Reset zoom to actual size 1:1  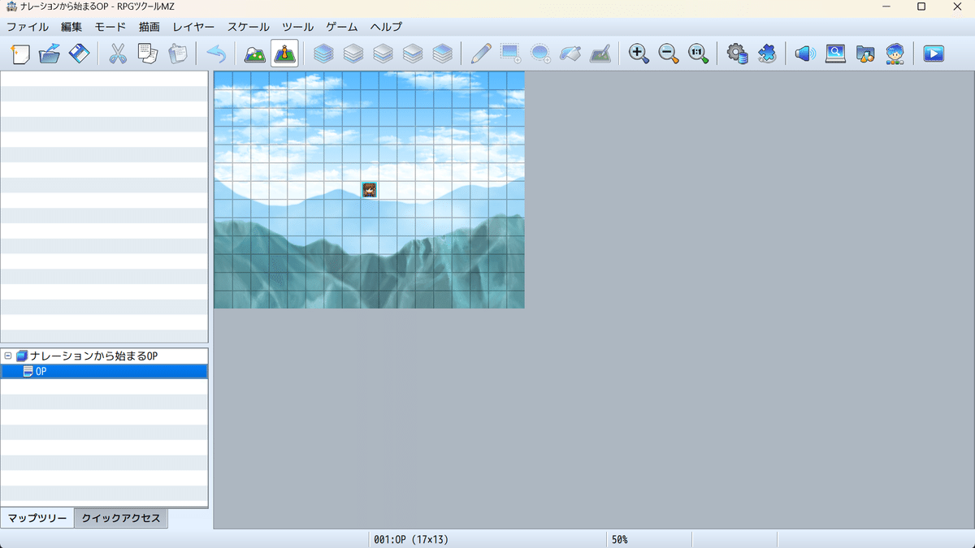[x=698, y=54]
